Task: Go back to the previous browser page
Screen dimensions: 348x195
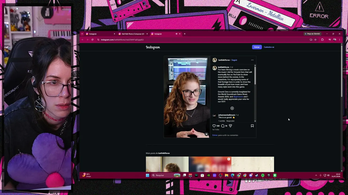Action: (x=83, y=40)
